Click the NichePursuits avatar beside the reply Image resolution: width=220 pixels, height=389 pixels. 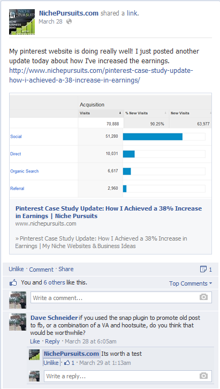[x=34, y=355]
